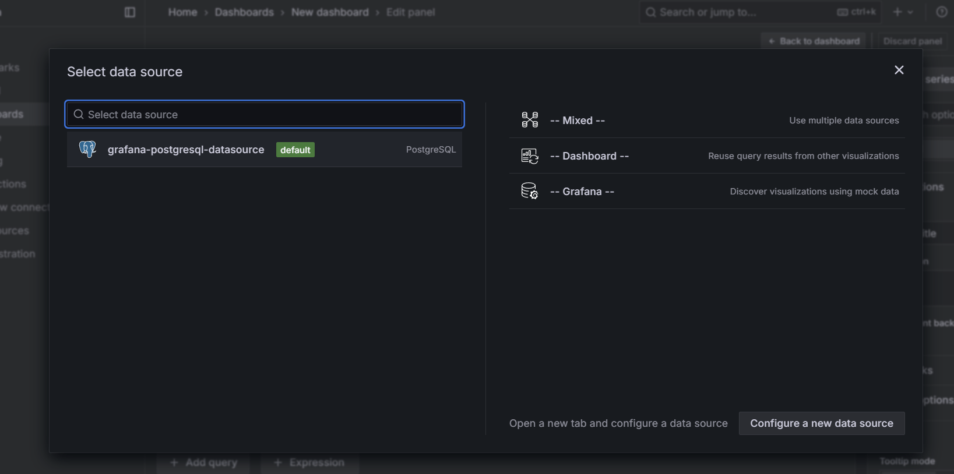Open New dashboard breadcrumb
This screenshot has width=954, height=474.
[x=330, y=12]
